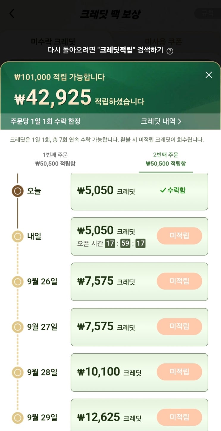Tap the 규칙 rules button at top
This screenshot has height=431, width=221.
click(207, 13)
